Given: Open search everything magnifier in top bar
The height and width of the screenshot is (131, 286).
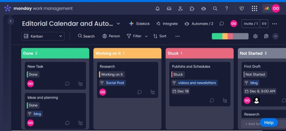Looking at the screenshot, I should [215, 8].
